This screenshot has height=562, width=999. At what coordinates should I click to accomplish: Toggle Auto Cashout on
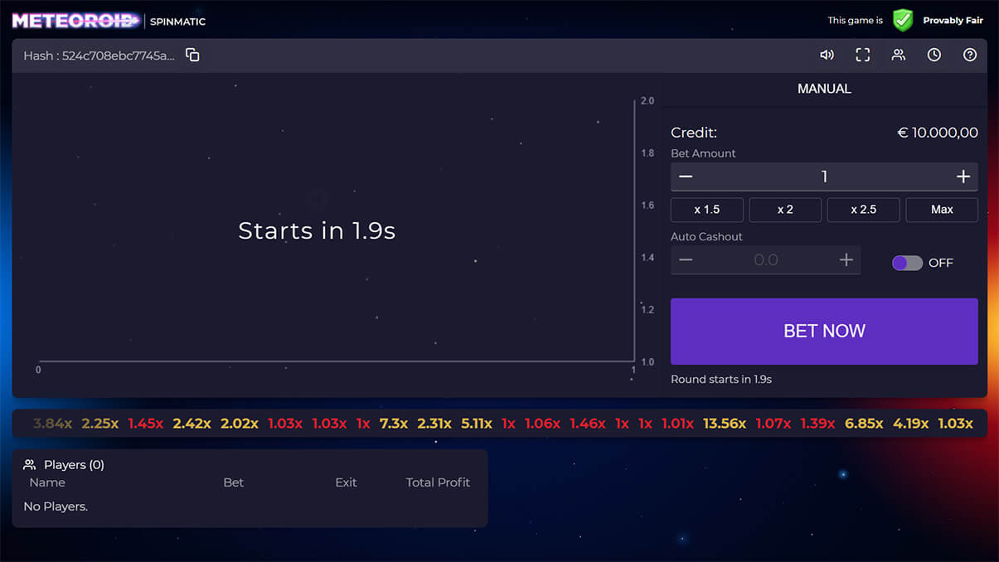click(907, 263)
